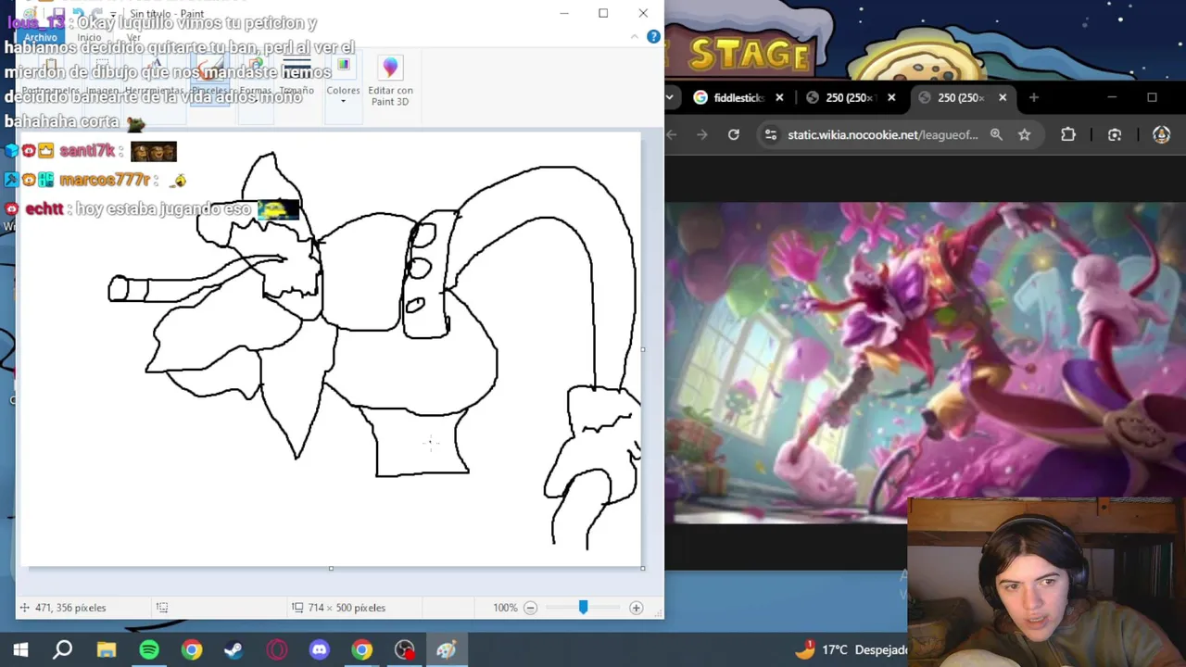
Task: Click Editar con Paint 3D button
Action: click(390, 80)
